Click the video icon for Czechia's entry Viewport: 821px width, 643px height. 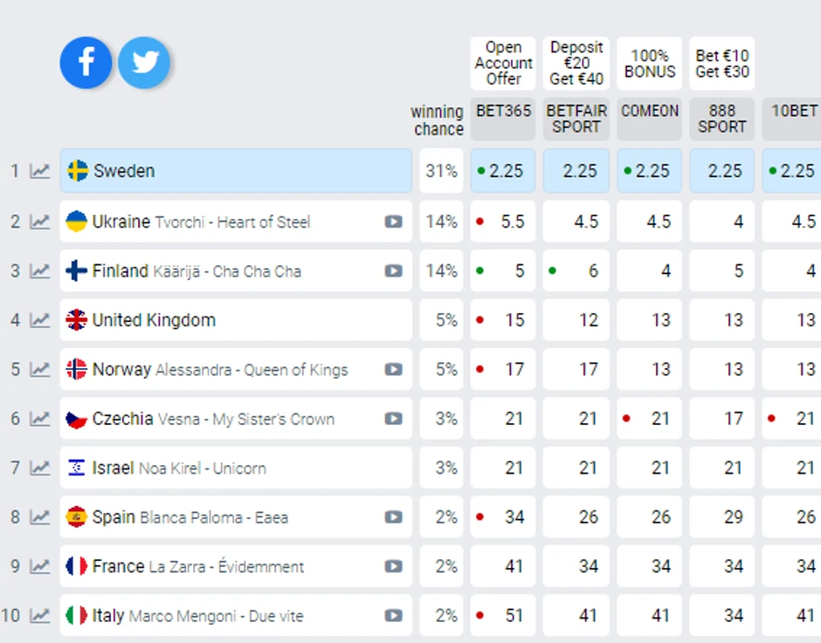pos(394,419)
